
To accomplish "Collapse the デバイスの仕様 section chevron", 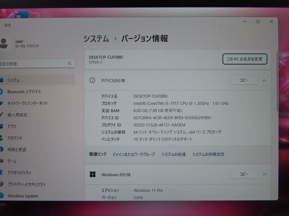I will (x=264, y=80).
